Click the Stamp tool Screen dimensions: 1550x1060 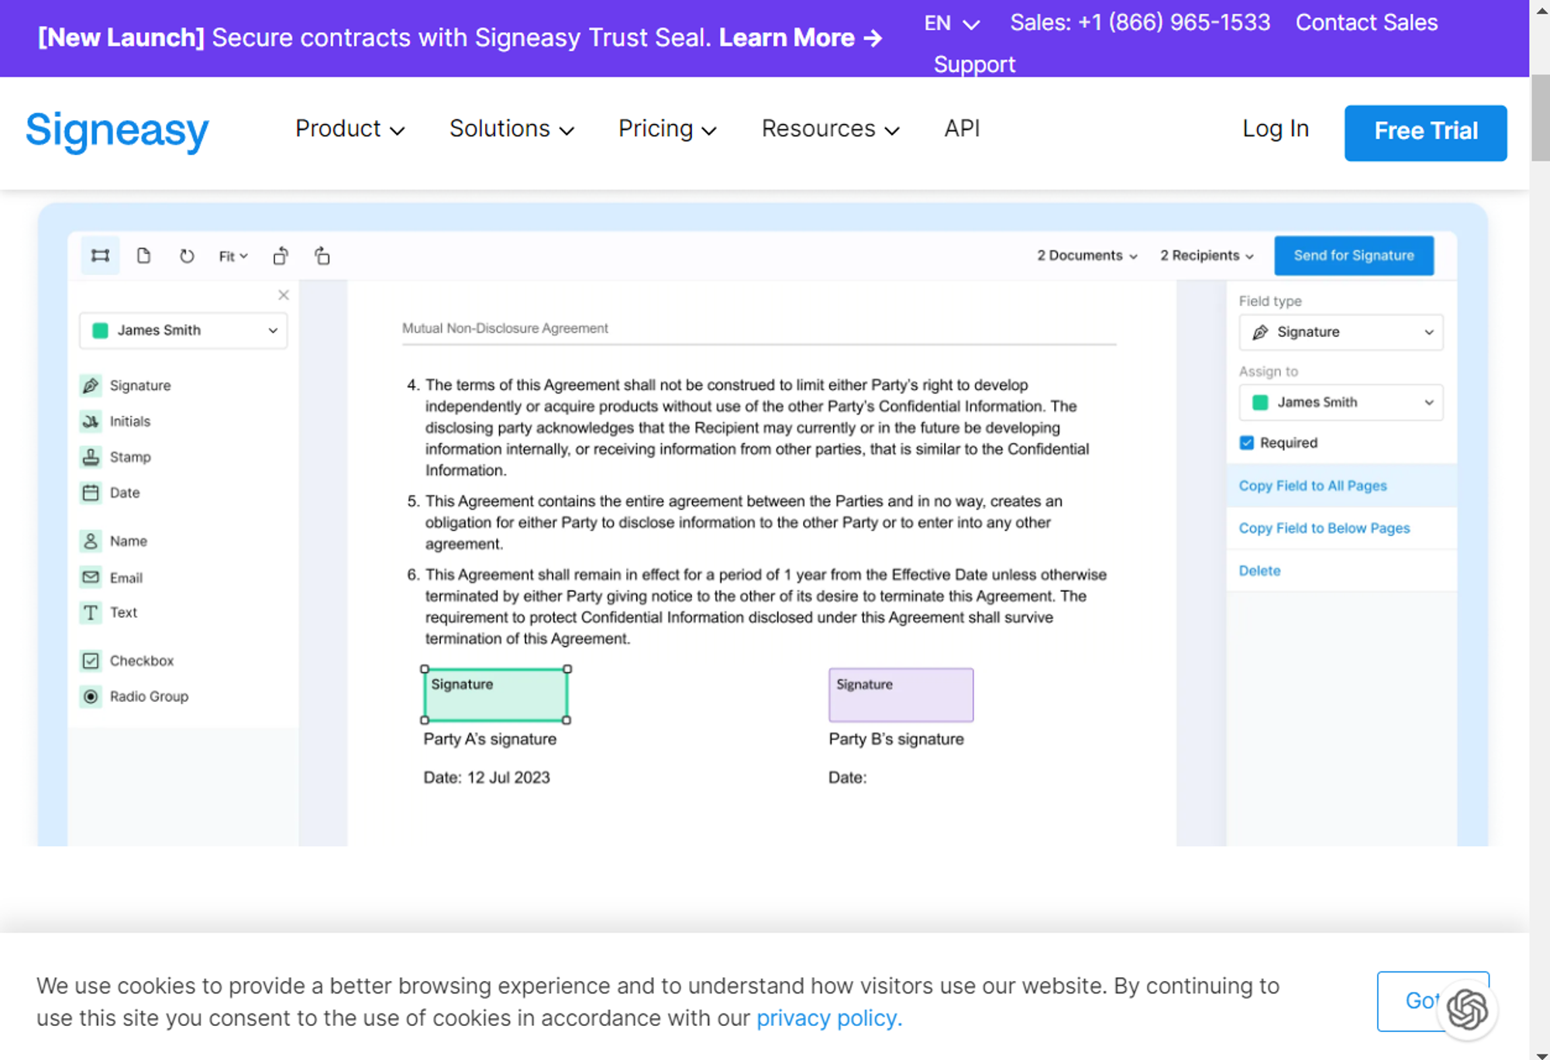coord(129,456)
